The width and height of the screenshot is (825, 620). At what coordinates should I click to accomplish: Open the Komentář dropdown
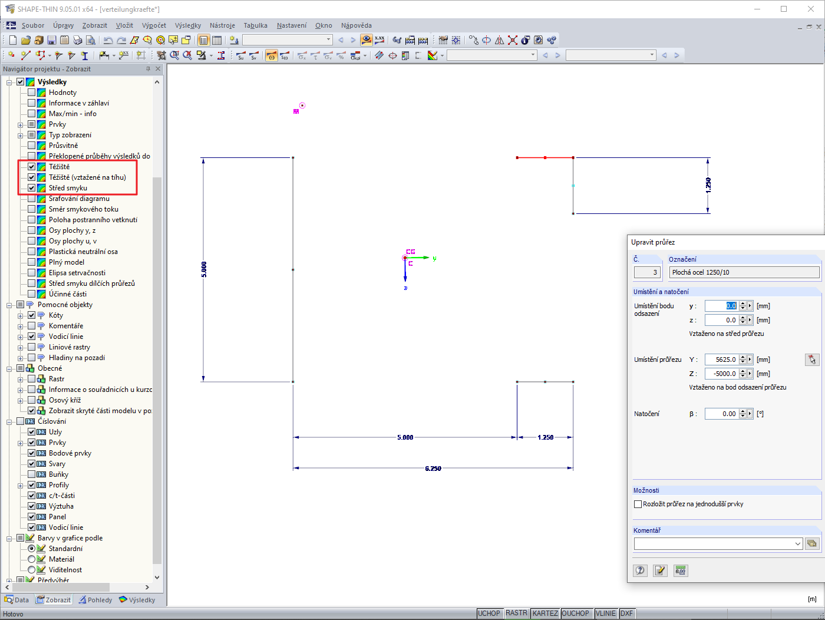pyautogui.click(x=798, y=543)
